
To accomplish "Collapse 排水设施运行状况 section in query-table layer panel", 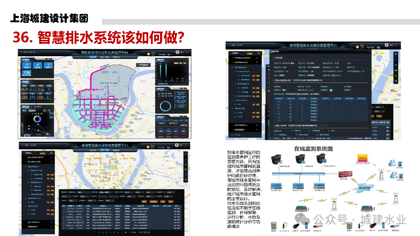I will pyautogui.click(x=51, y=161).
